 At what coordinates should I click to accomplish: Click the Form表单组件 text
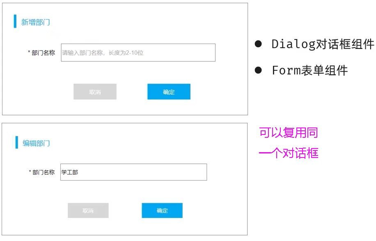point(310,70)
